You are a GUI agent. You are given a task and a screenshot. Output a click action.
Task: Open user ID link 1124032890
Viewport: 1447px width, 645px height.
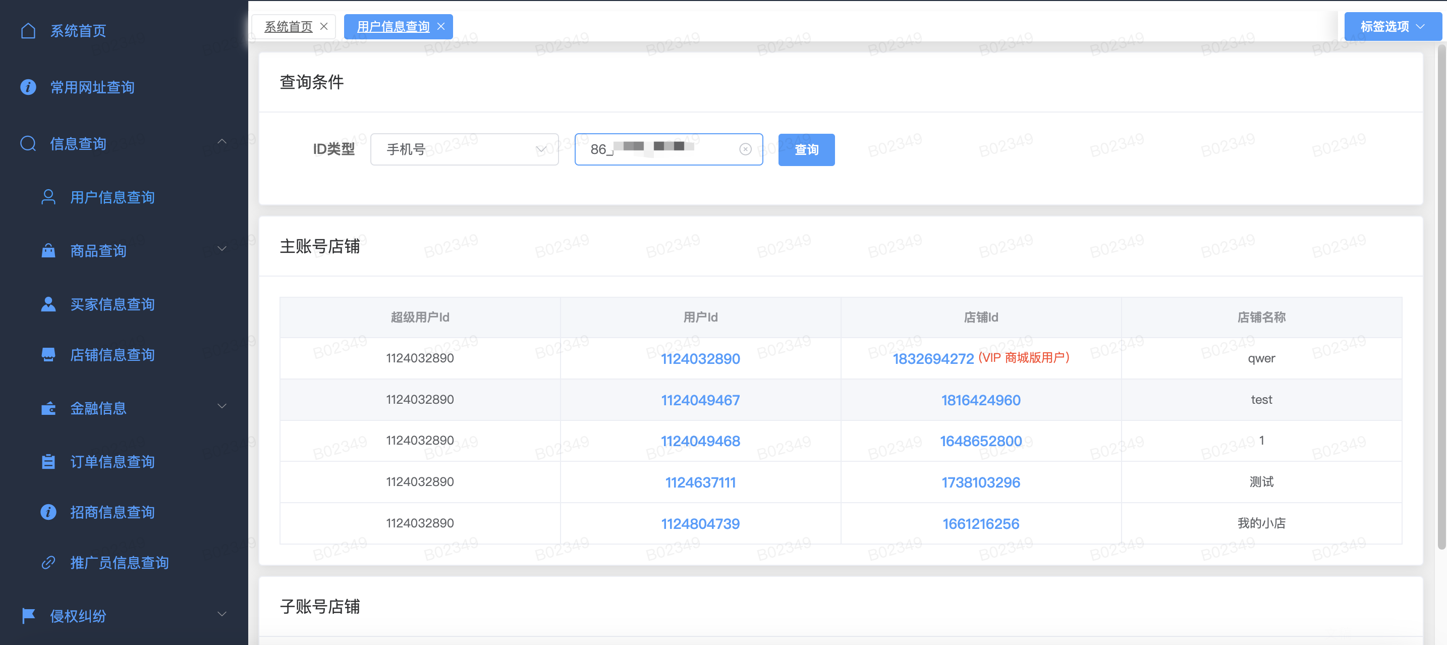point(700,358)
